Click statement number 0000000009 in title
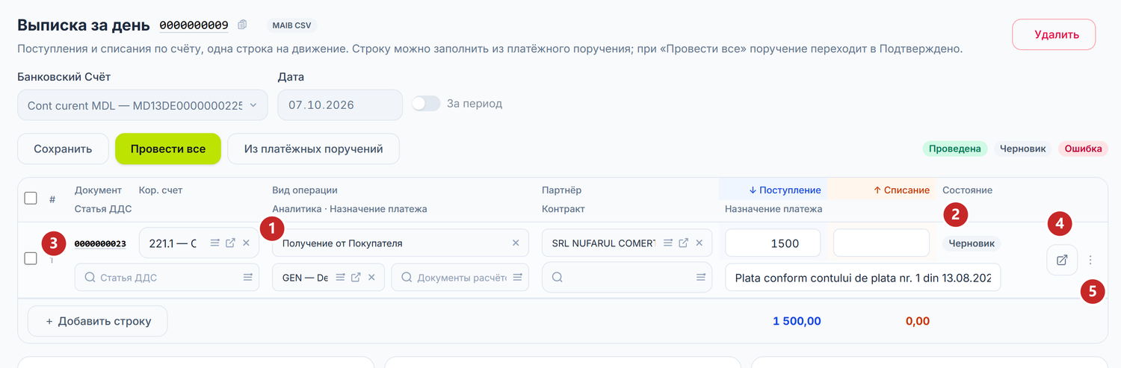Screen dimensions: 1121x368 (194, 25)
